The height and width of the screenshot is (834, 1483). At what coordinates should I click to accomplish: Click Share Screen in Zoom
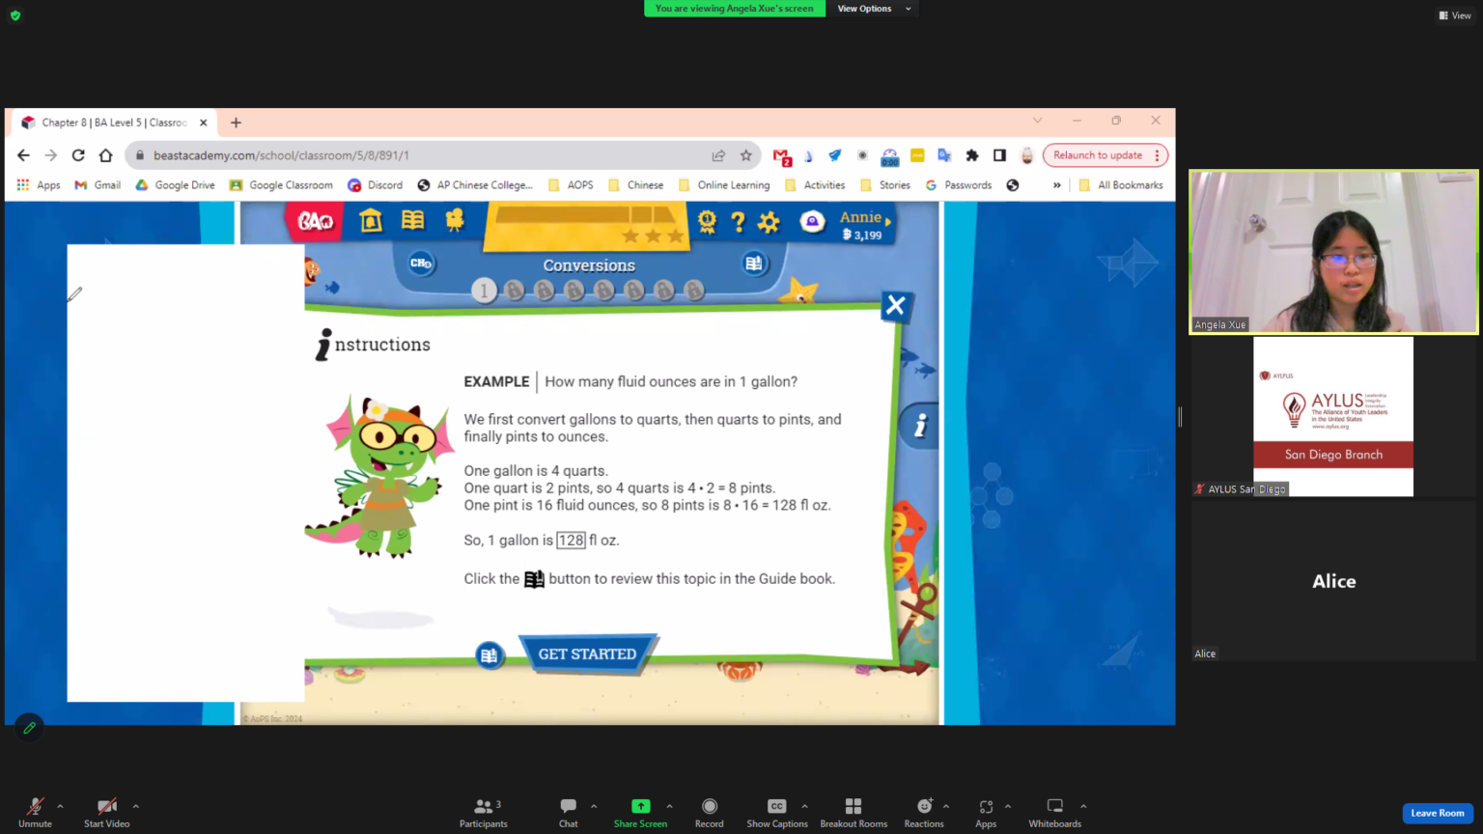(640, 813)
